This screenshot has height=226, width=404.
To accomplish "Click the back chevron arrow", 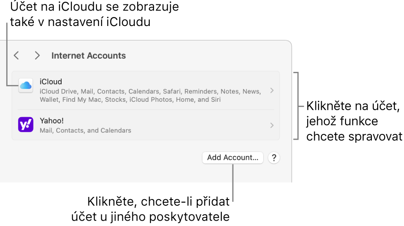I will [x=16, y=56].
